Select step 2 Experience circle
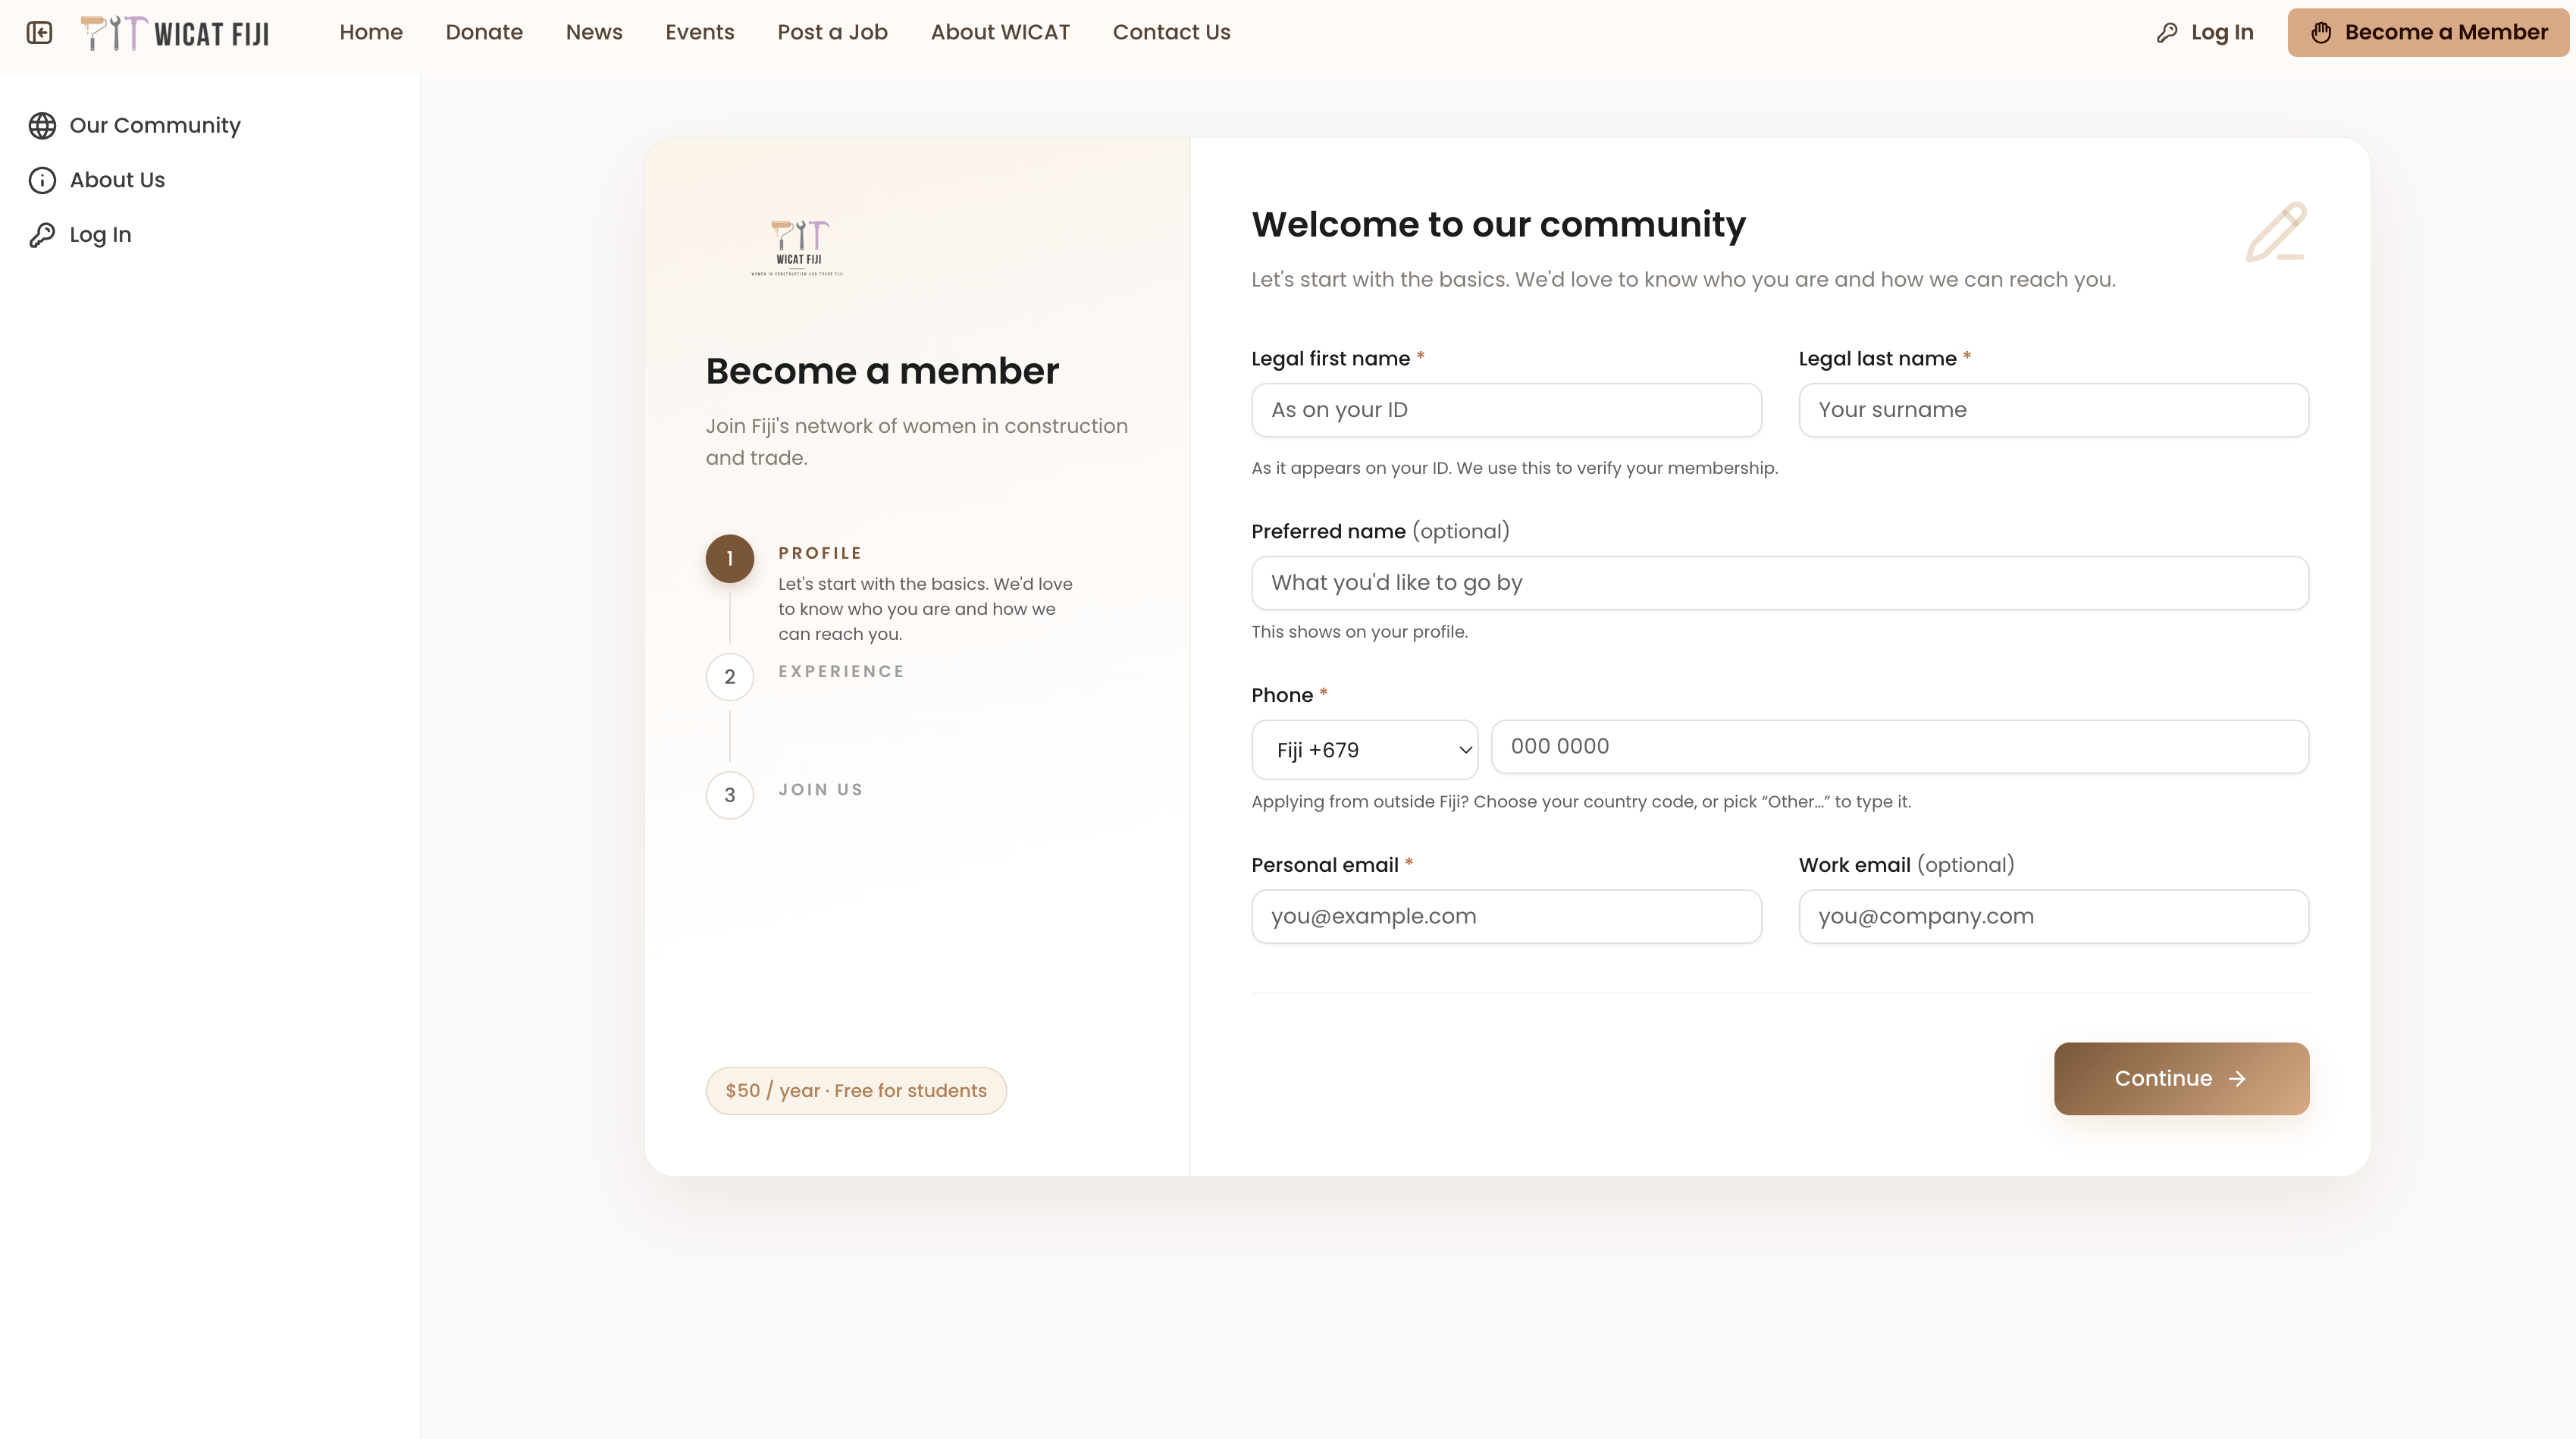This screenshot has width=2576, height=1439. click(730, 677)
